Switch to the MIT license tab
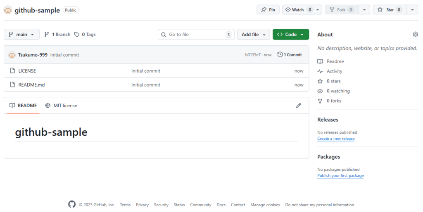423x212 pixels. (61, 106)
